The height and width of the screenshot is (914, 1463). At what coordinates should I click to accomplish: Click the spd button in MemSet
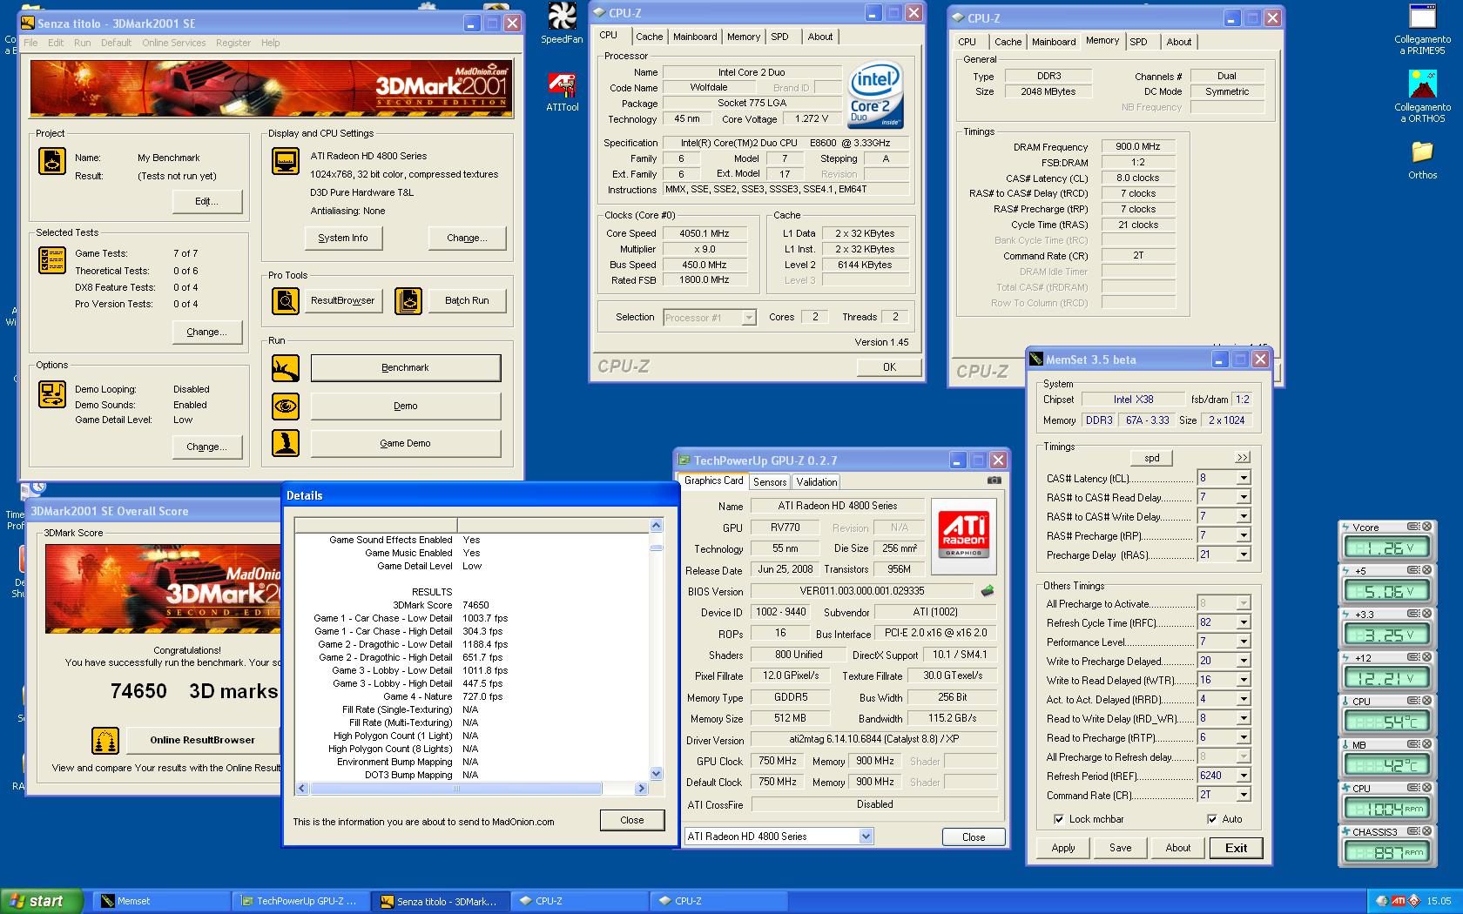(1151, 458)
